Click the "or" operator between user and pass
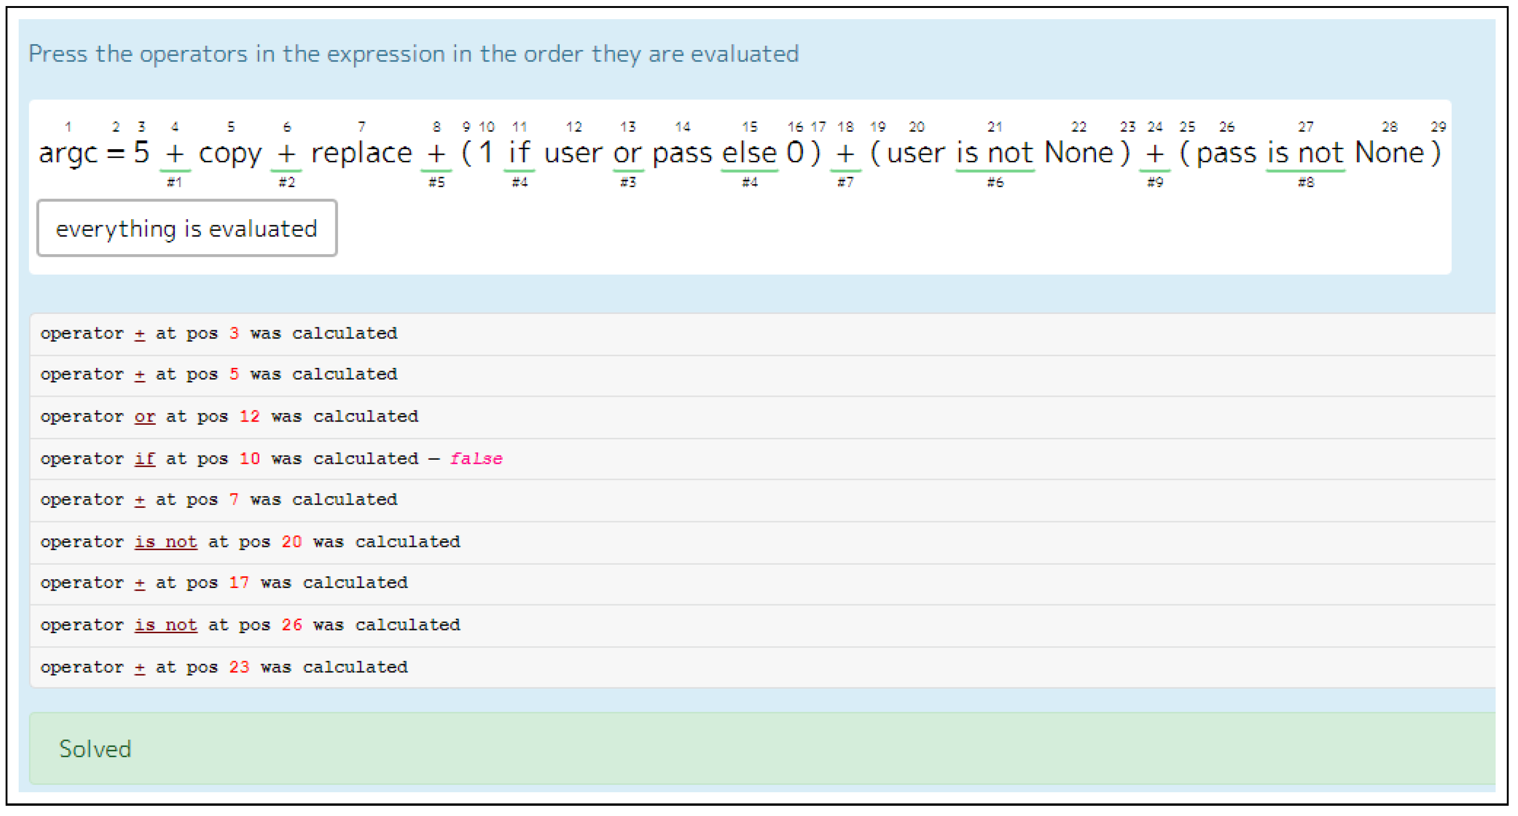This screenshot has height=816, width=1518. pos(628,153)
